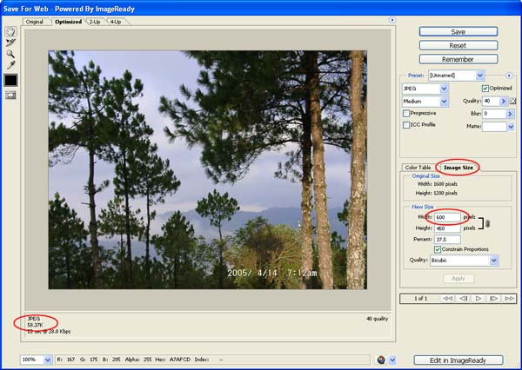The image size is (522, 370).
Task: Click the Preset options menu arrow icon
Action: [509, 76]
